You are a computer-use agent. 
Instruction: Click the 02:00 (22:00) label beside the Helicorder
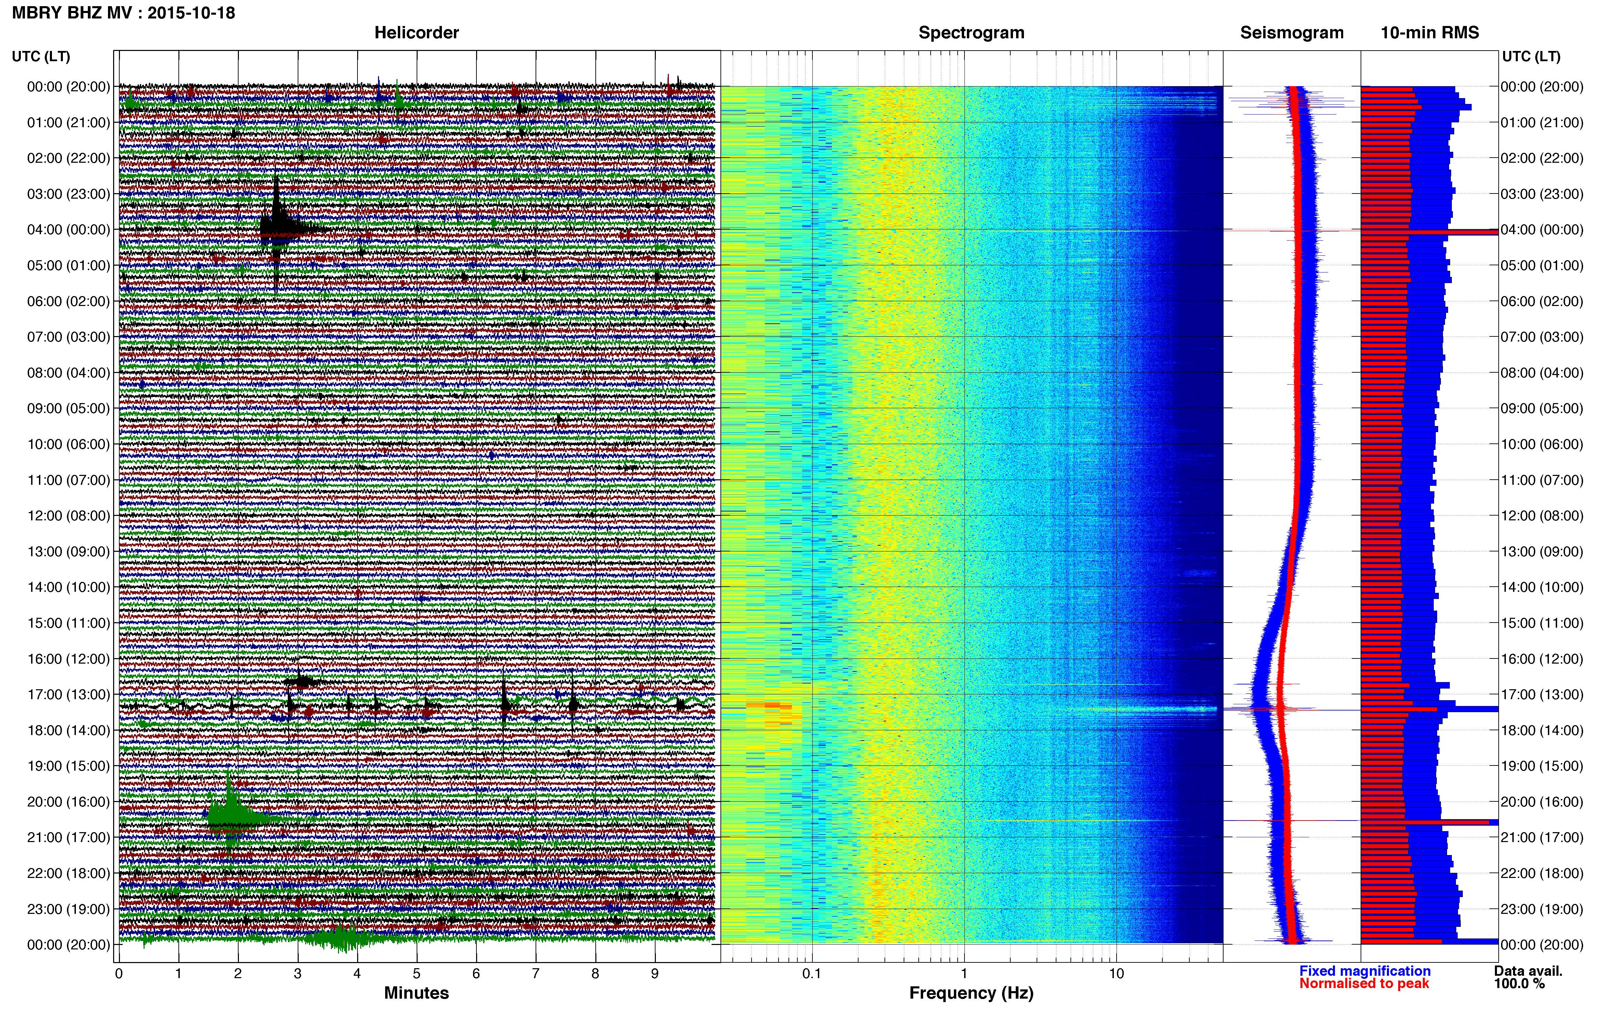click(68, 158)
